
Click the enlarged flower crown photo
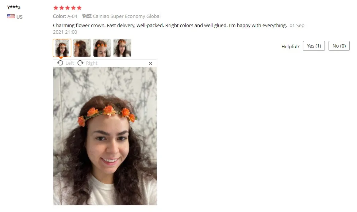point(105,136)
